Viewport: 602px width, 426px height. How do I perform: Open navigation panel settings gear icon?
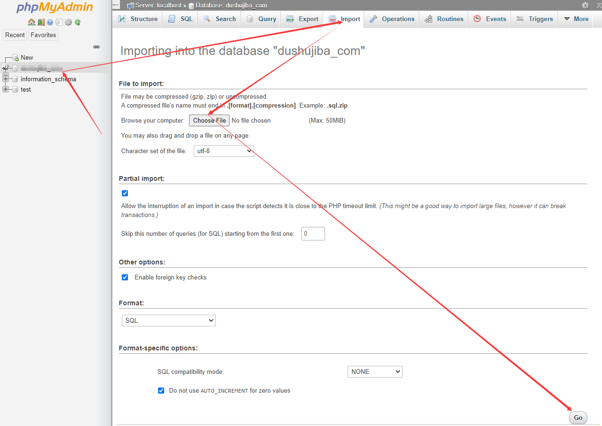point(68,22)
